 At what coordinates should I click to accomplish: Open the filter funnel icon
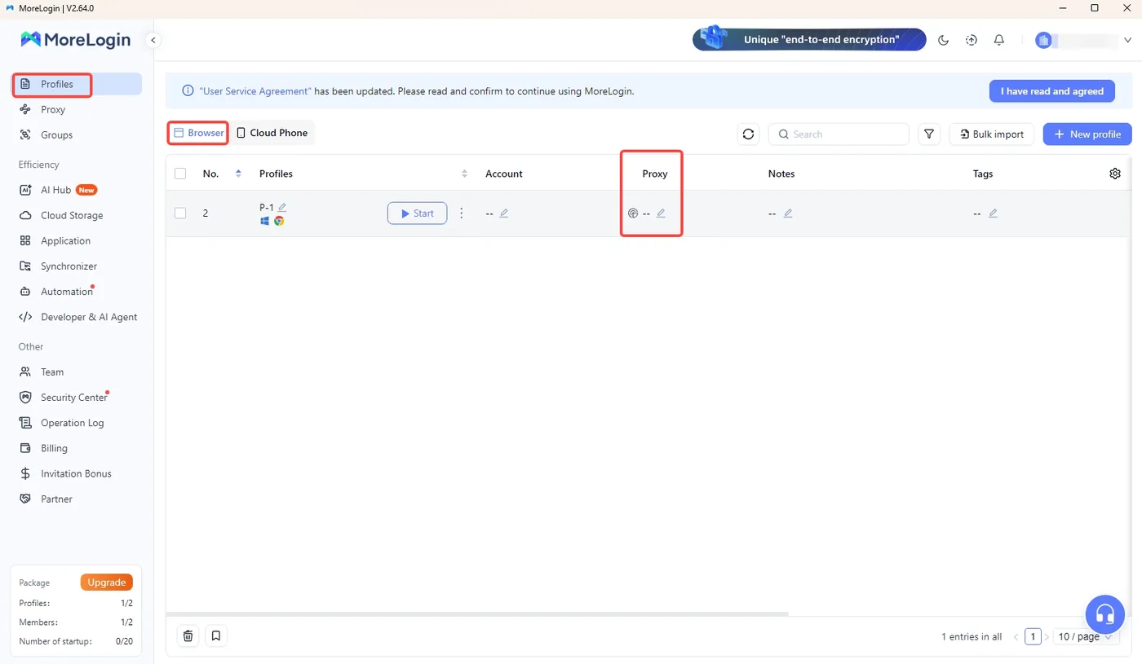[x=929, y=134]
